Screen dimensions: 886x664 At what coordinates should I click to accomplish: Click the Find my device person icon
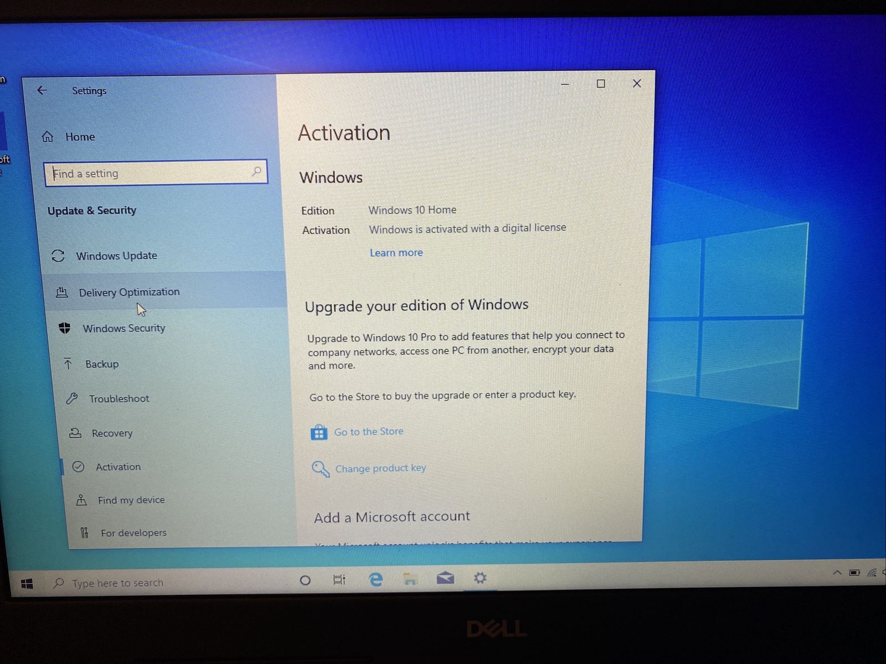(81, 500)
